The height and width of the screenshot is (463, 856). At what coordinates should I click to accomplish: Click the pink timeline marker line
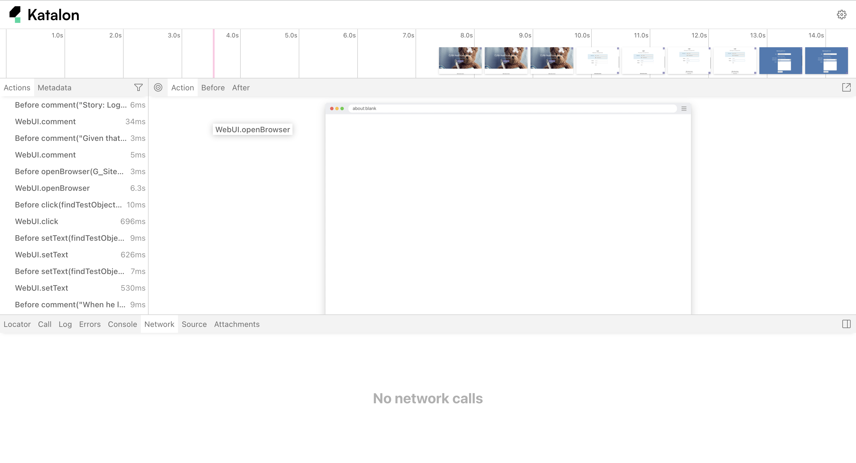tap(214, 53)
